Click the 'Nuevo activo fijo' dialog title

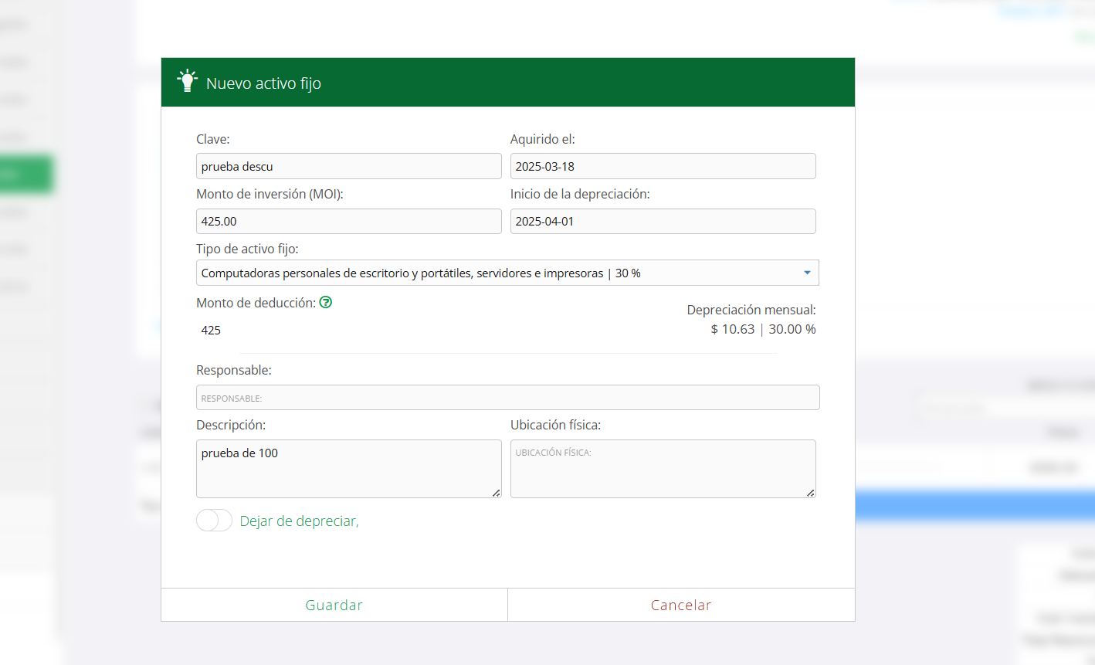coord(263,83)
